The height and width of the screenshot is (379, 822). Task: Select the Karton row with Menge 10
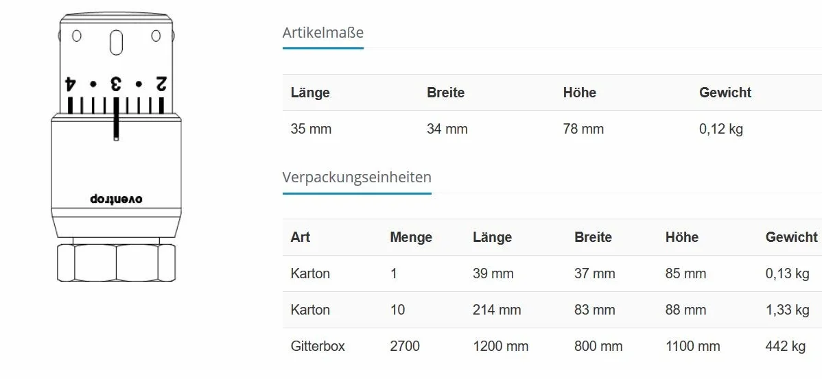coord(552,310)
